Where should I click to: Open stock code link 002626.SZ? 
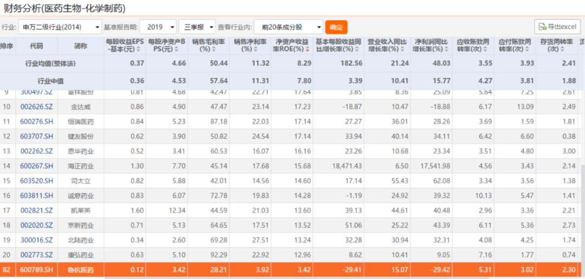pos(37,107)
